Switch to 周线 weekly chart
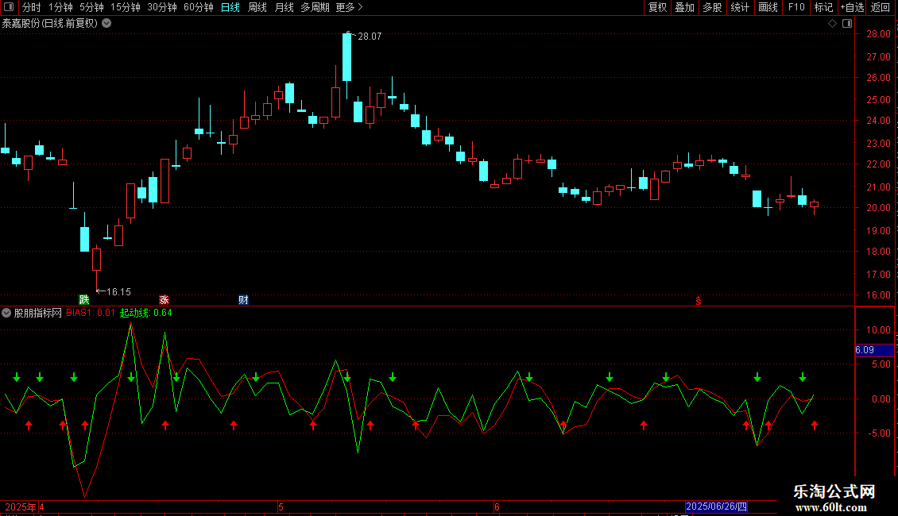This screenshot has height=516, width=898. point(257,7)
